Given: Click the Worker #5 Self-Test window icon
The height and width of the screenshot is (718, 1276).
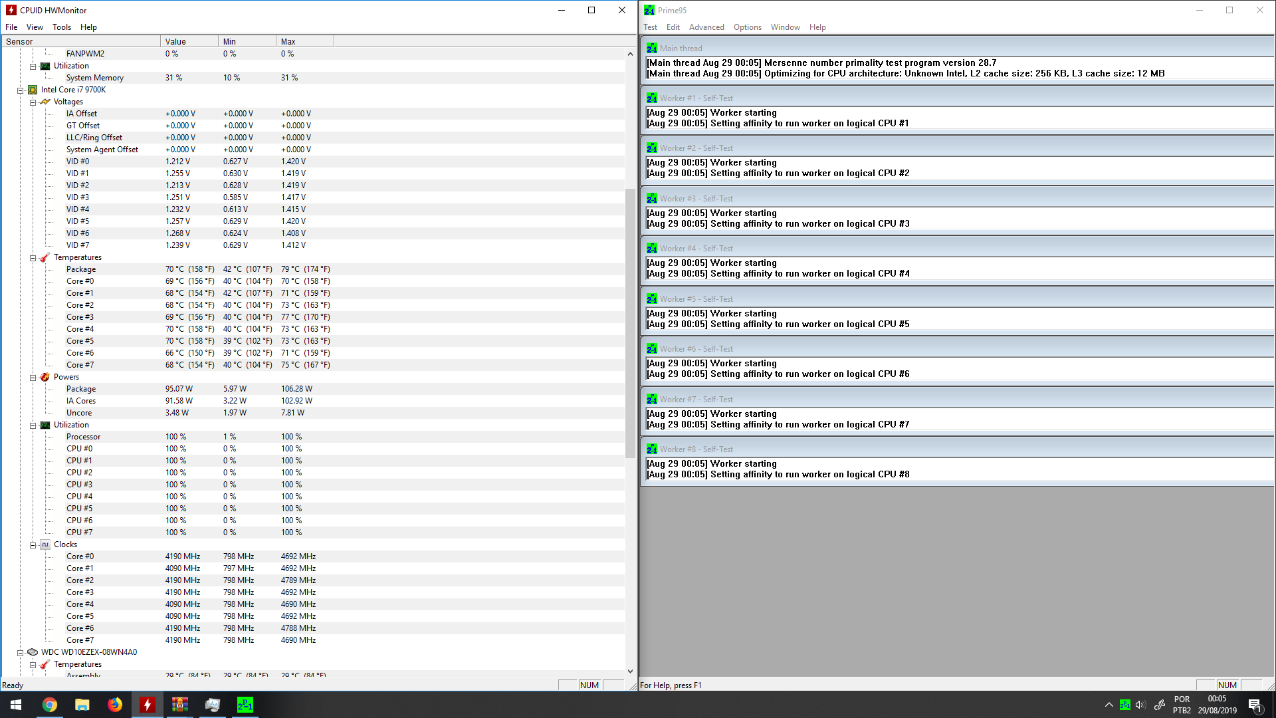Looking at the screenshot, I should click(651, 299).
